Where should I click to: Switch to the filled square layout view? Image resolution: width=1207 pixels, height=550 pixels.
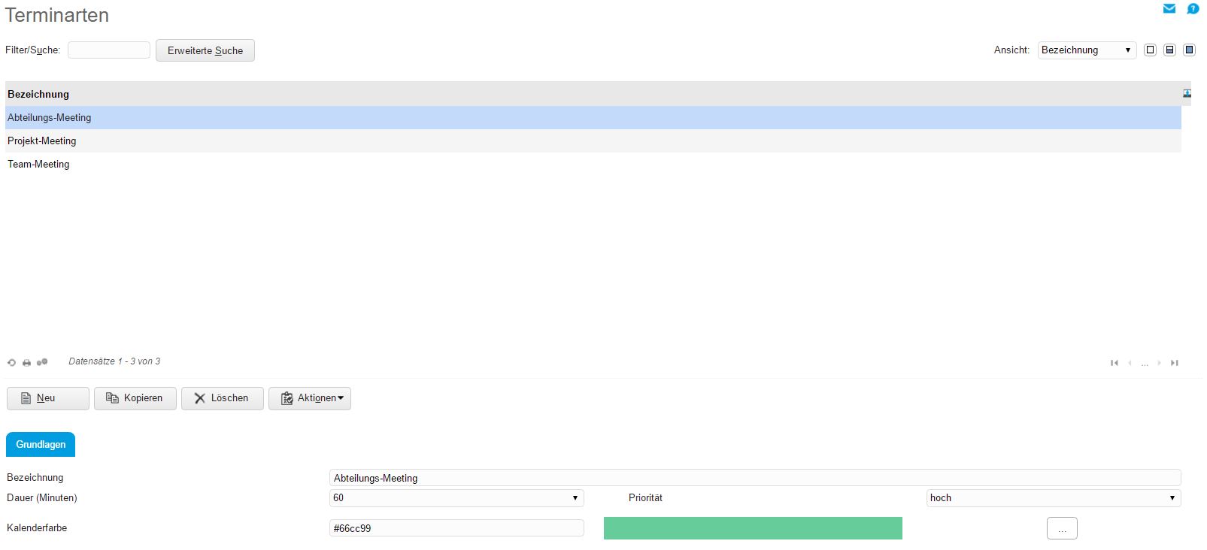tap(1189, 50)
